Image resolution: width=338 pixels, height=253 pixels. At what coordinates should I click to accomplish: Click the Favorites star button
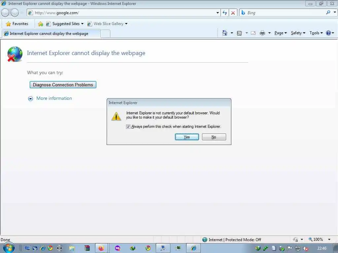tap(17, 24)
